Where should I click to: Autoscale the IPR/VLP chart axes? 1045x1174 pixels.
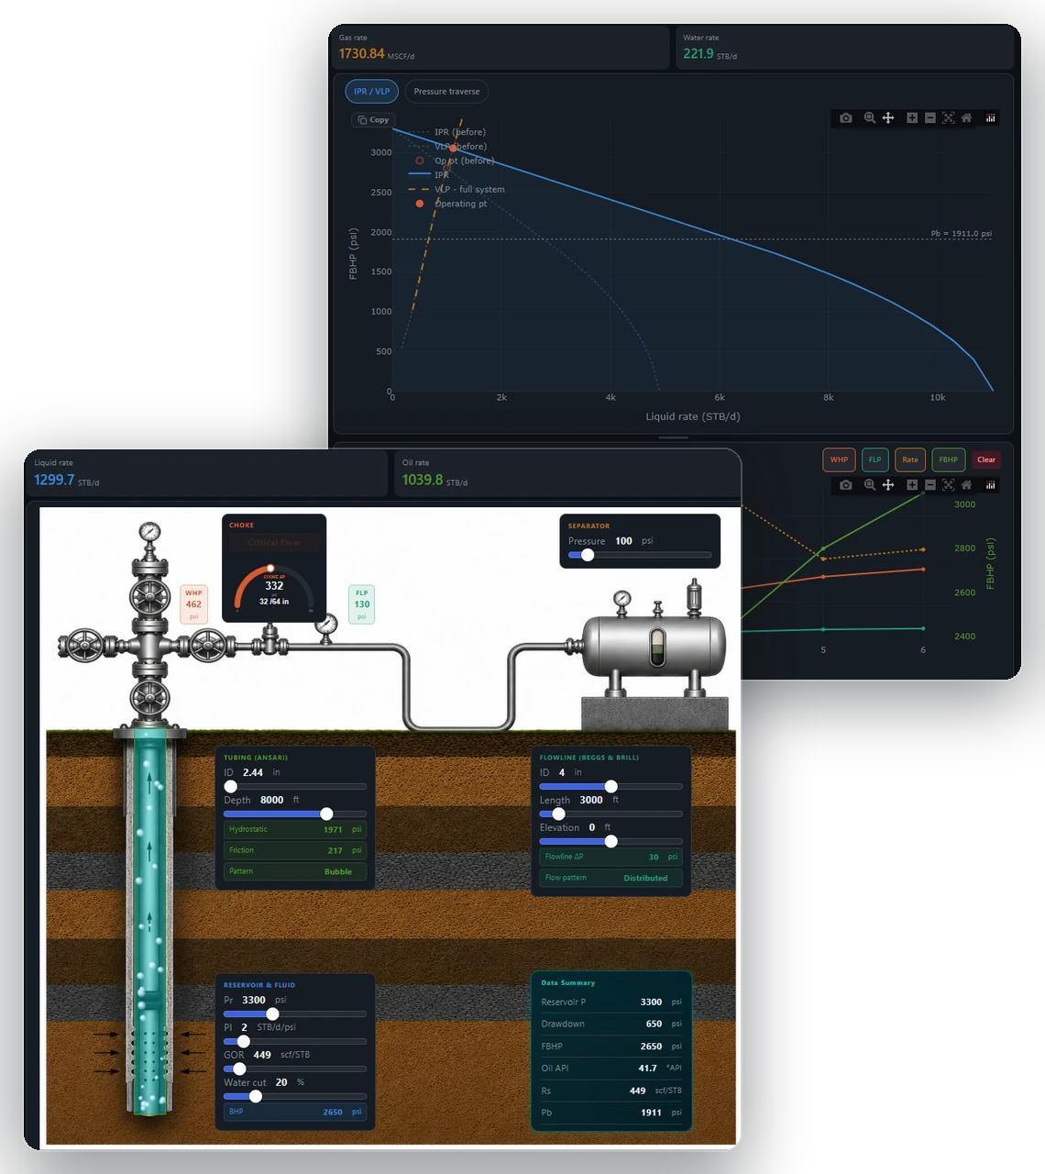tap(949, 118)
